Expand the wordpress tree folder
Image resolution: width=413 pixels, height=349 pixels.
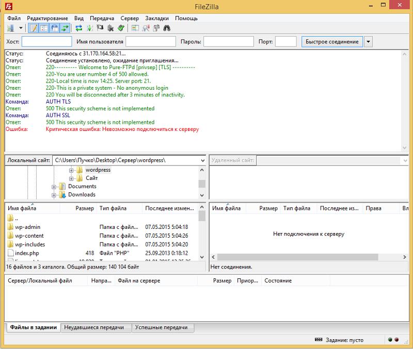(x=71, y=171)
